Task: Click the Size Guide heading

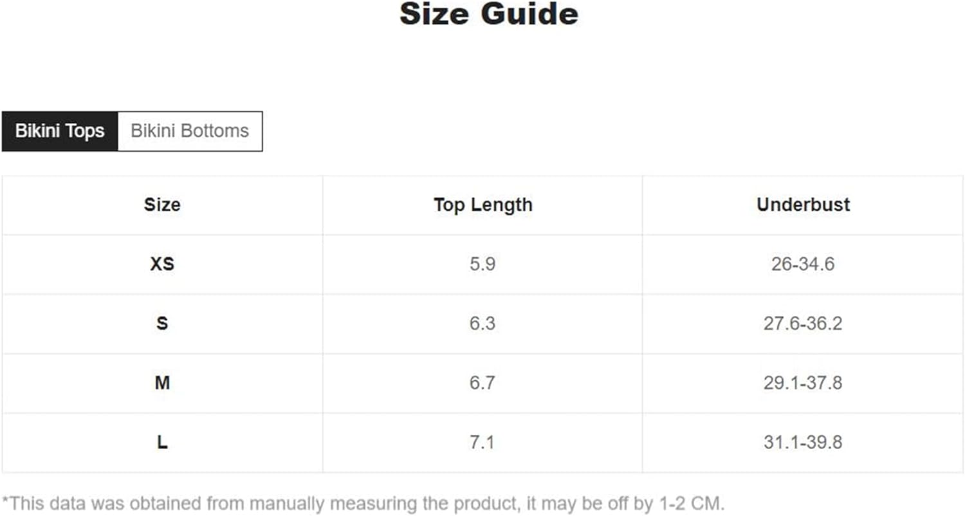Action: click(x=488, y=14)
